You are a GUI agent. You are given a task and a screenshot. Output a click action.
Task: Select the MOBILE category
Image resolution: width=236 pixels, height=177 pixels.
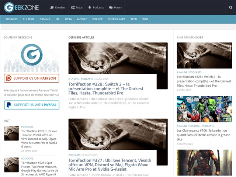pos(82,19)
